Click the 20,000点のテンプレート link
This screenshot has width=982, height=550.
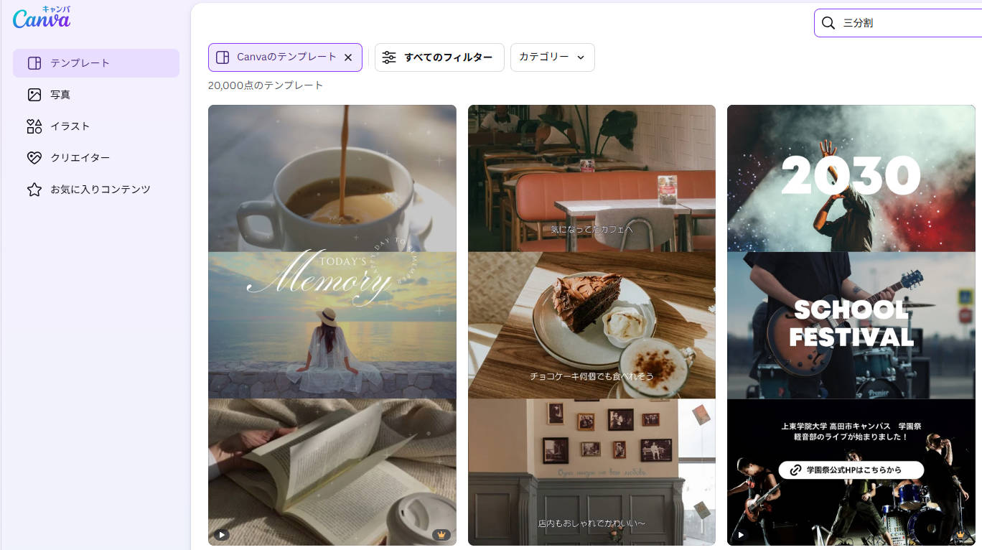(266, 85)
